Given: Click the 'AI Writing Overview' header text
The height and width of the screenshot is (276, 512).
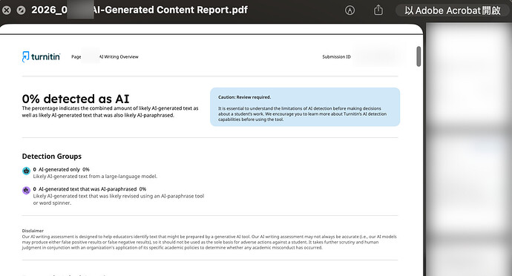Looking at the screenshot, I should tap(119, 57).
